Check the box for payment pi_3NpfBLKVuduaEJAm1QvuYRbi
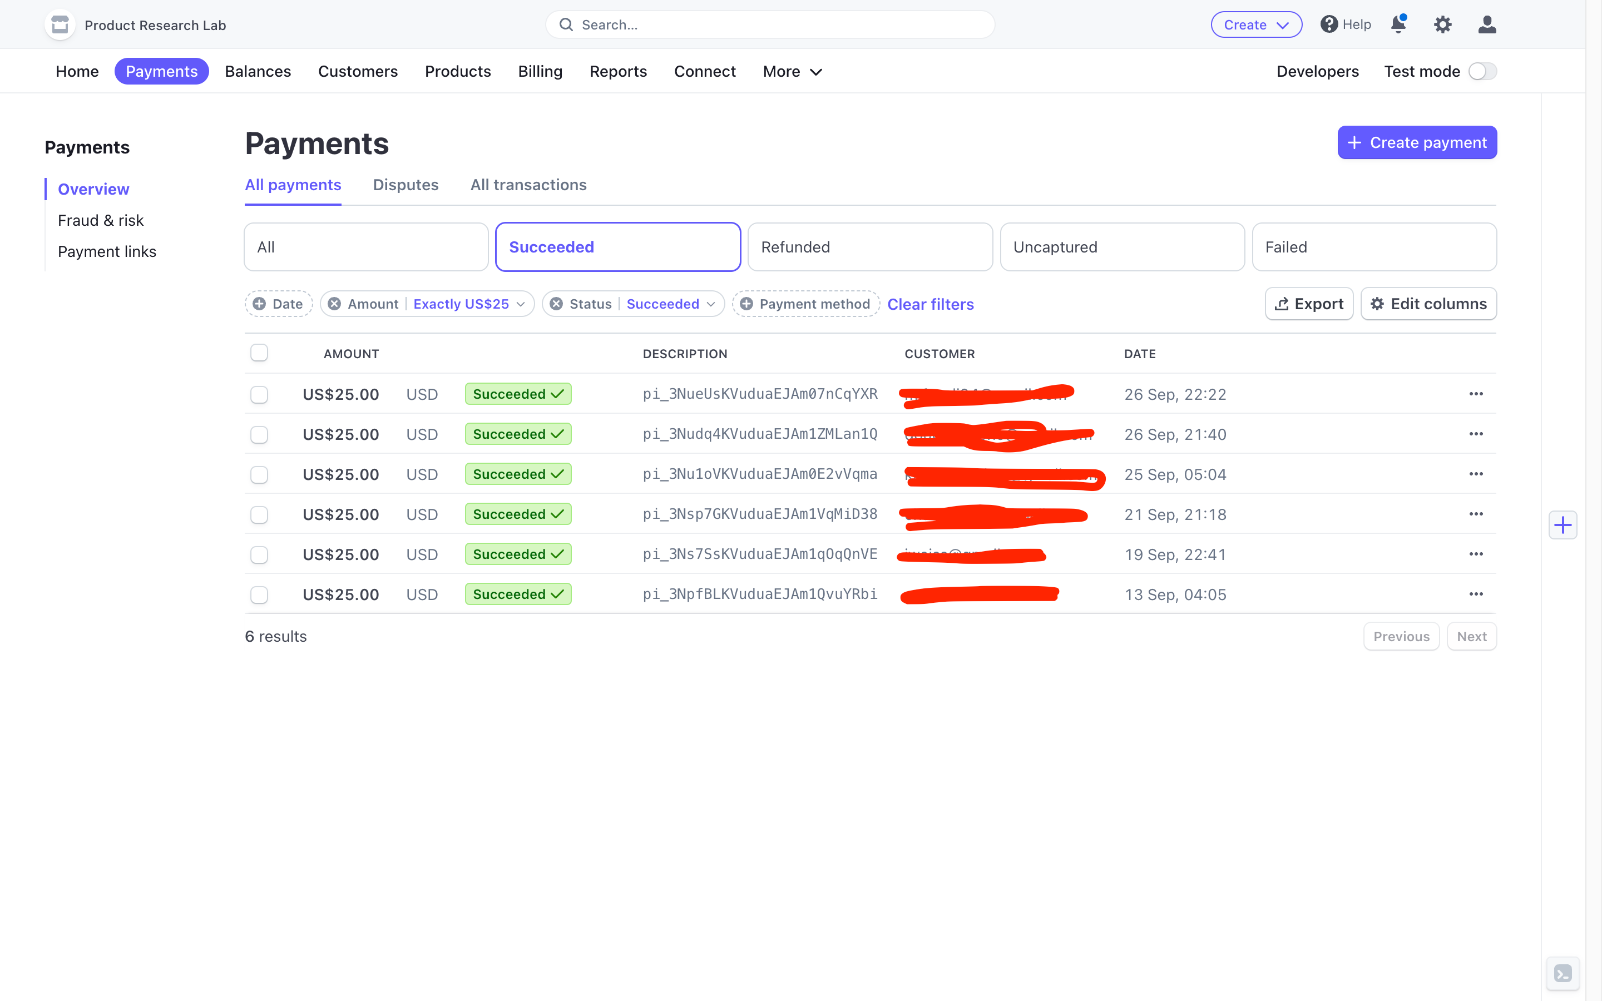1602x1001 pixels. [260, 595]
